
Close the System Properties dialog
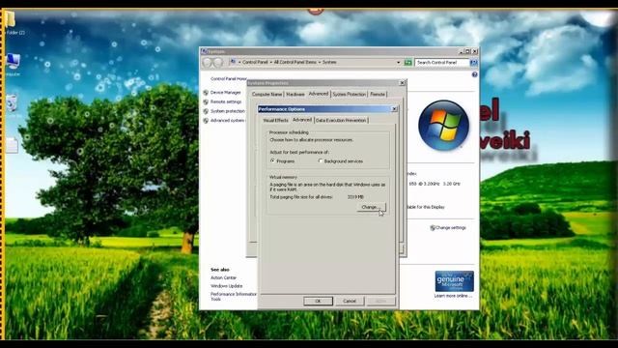(402, 83)
